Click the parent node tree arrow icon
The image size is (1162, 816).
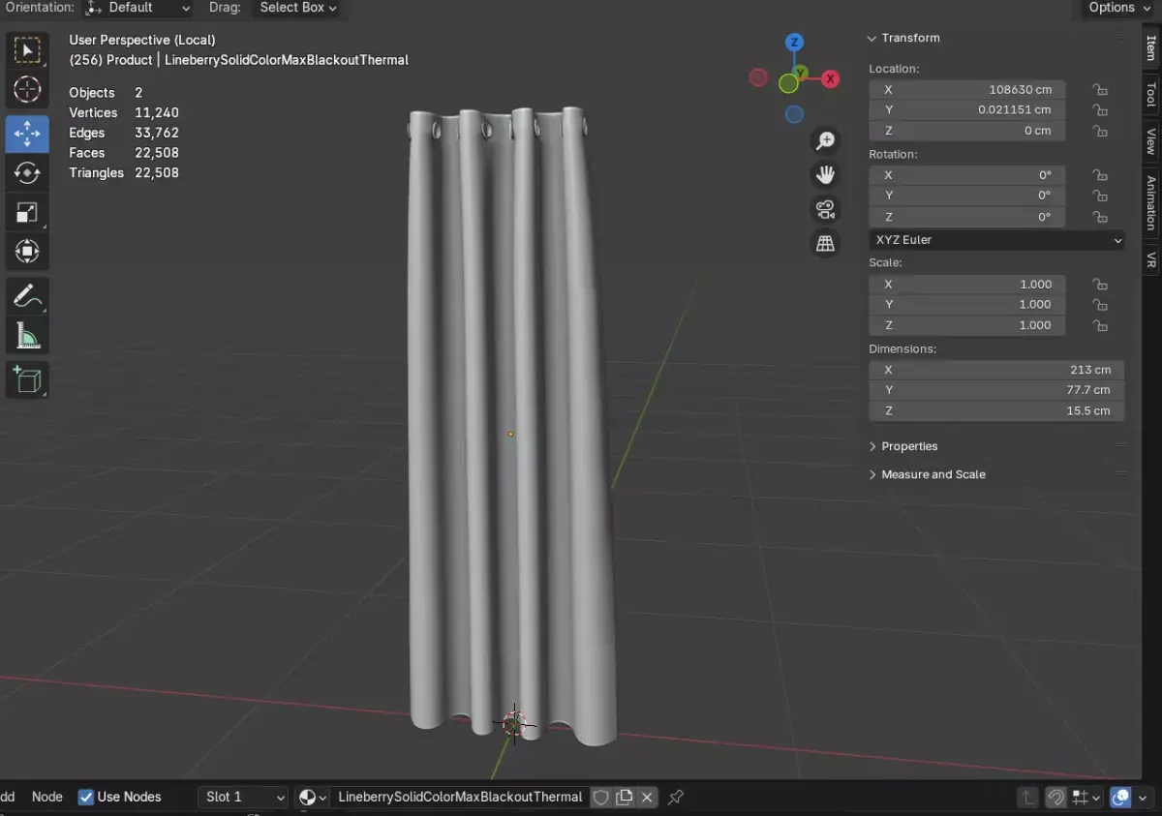(1027, 798)
